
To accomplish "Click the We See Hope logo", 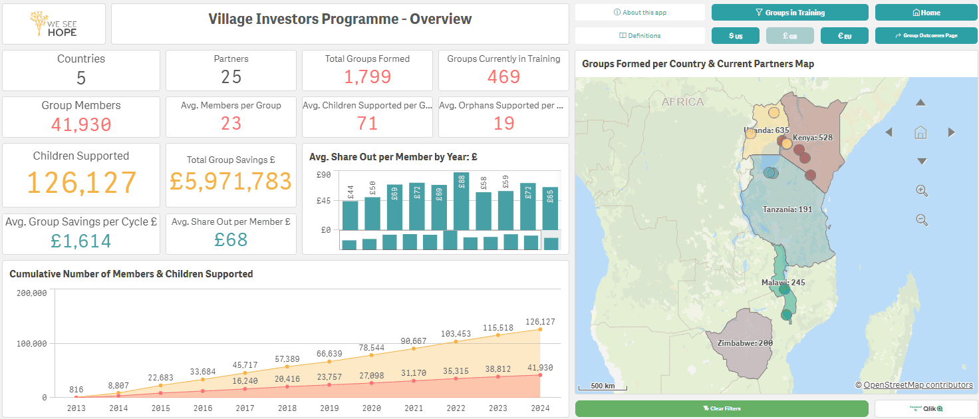I will [54, 24].
